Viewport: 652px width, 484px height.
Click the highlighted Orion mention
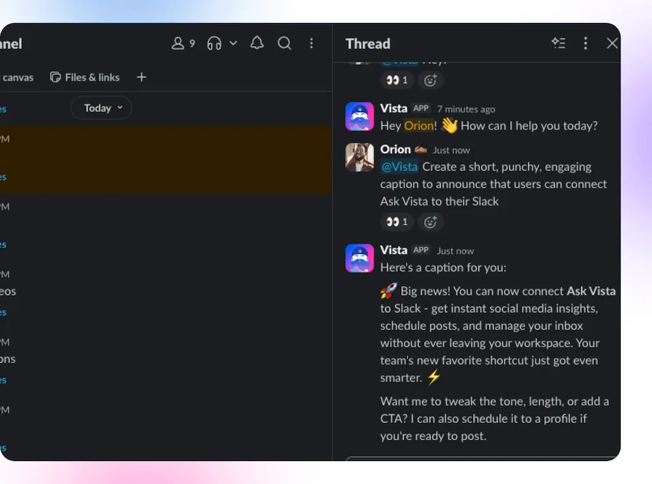(x=419, y=126)
